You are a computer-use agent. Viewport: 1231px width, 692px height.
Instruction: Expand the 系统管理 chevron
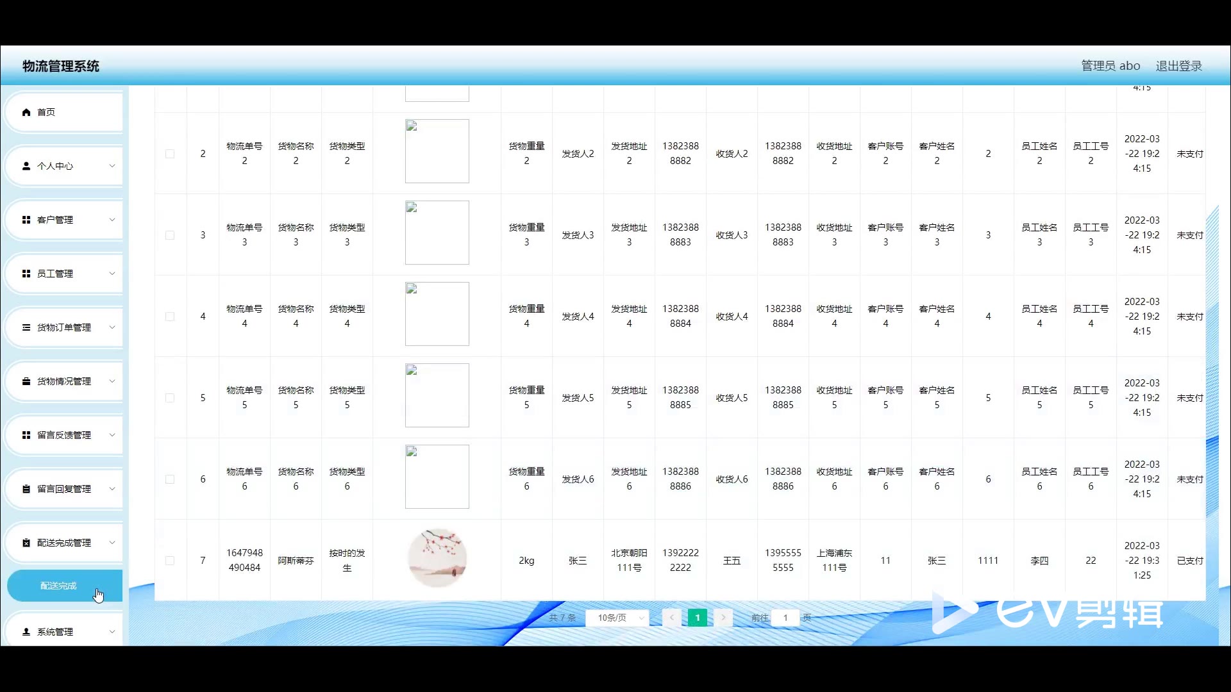pos(112,632)
